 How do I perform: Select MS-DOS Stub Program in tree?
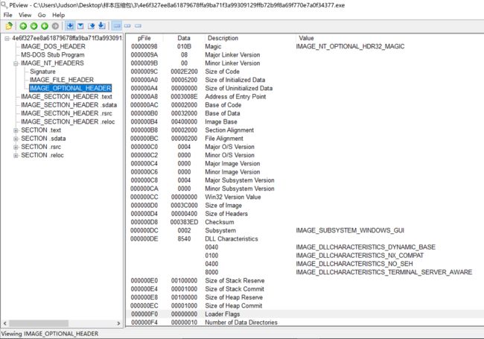click(x=52, y=54)
